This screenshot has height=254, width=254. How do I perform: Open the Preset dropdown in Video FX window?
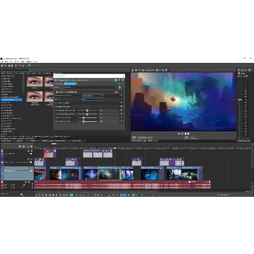[x=91, y=87]
